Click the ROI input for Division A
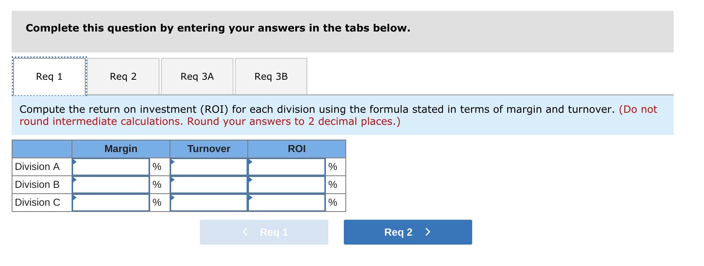Image resolution: width=704 pixels, height=266 pixels. (286, 166)
